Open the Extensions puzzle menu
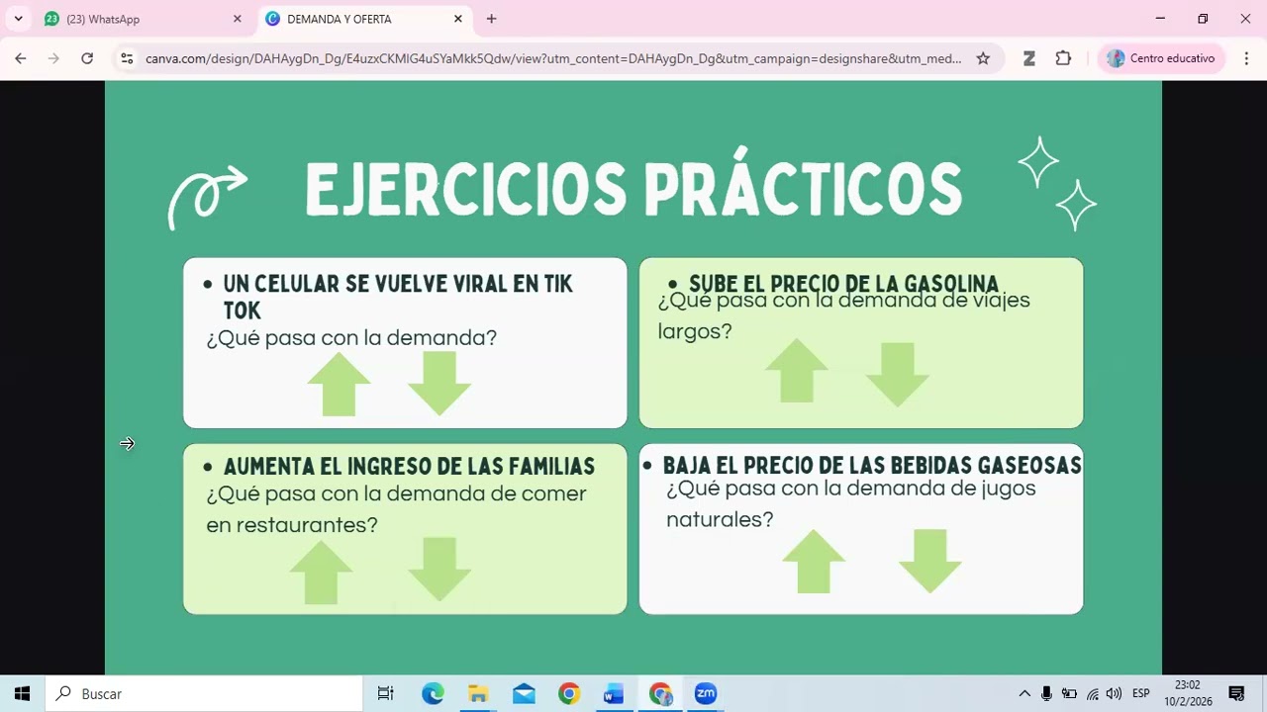 pos(1064,58)
